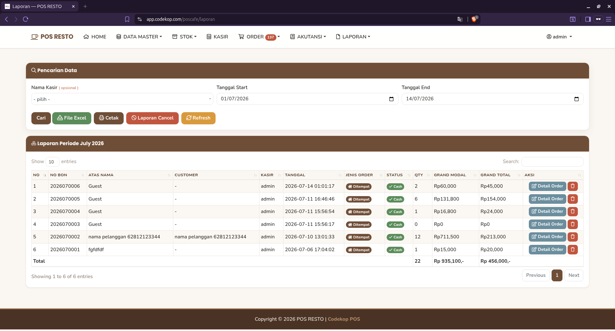Click the Ditempat badge for 2026070006
Screen dimensions: 615x331
[358, 187]
